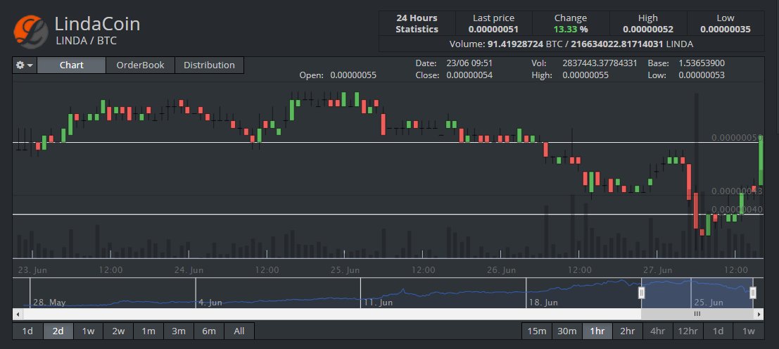Click the 18. Jun navigator label

pos(544,303)
